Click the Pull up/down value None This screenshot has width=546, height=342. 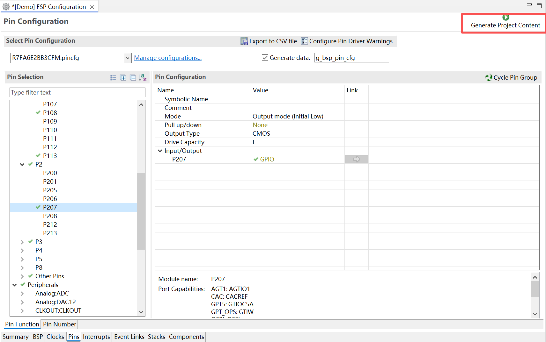(x=260, y=125)
